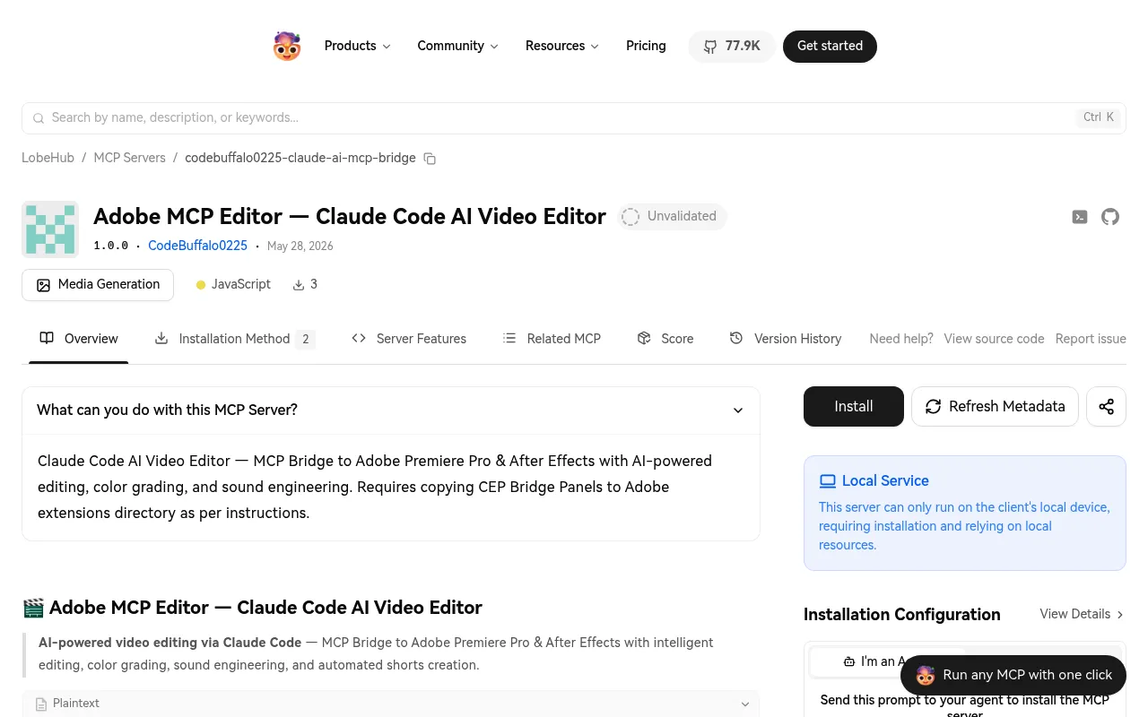Image resolution: width=1148 pixels, height=717 pixels.
Task: Focus the search by name field
Action: pos(574,117)
